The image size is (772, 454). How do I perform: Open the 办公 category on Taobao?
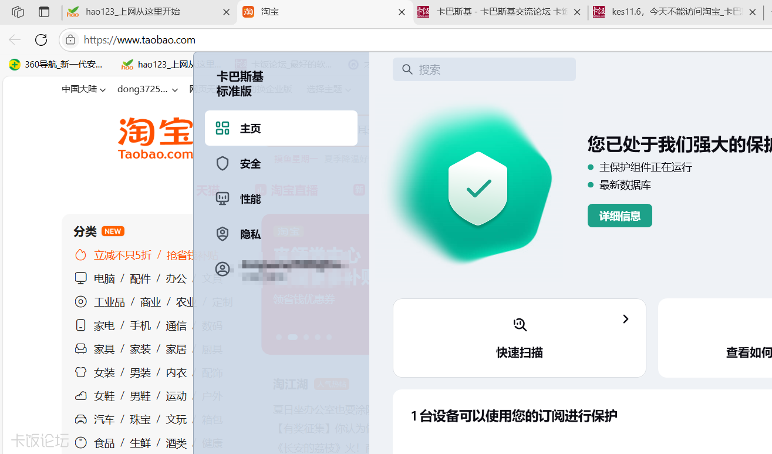[176, 278]
